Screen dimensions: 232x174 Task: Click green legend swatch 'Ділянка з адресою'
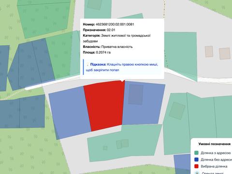tap(196, 153)
